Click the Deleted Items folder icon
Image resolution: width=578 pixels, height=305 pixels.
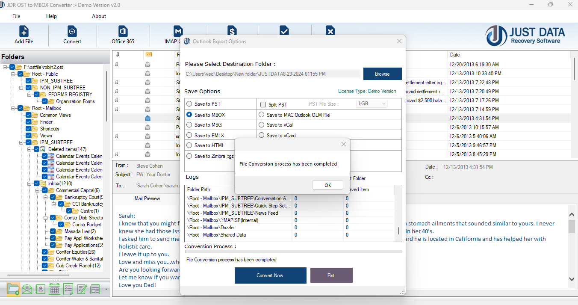pos(43,149)
